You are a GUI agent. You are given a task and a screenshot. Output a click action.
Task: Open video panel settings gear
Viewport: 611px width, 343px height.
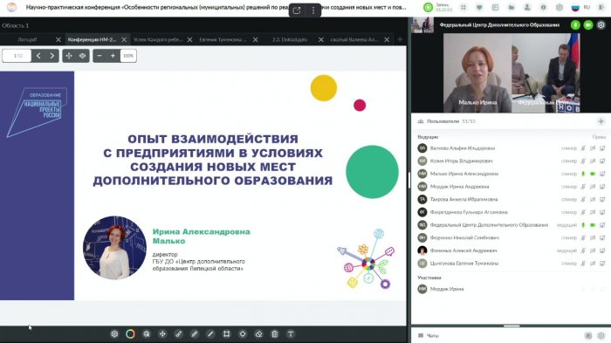[x=601, y=25]
